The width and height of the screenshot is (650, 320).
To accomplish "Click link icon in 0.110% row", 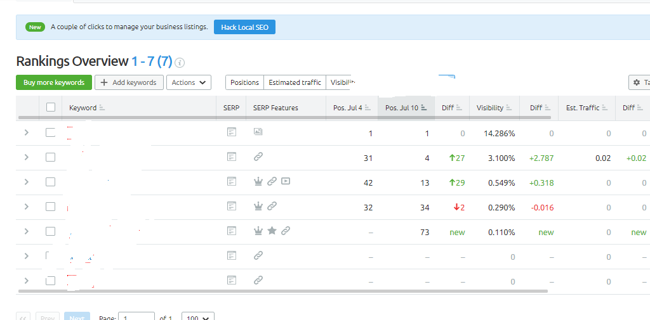I will point(285,231).
